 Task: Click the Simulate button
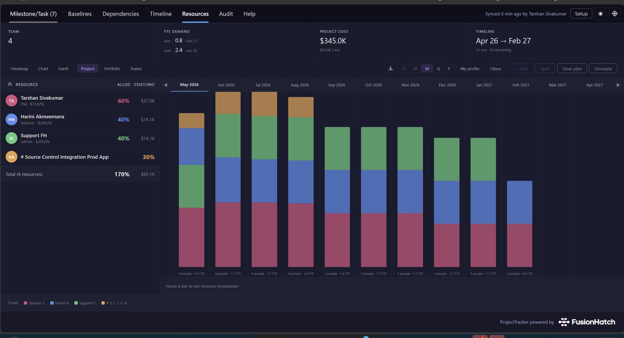(603, 69)
